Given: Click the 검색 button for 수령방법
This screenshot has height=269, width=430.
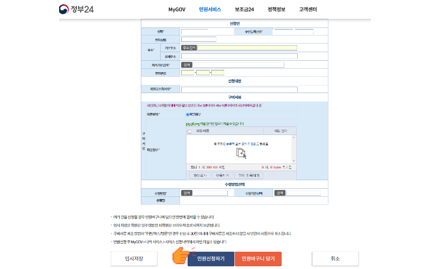Looking at the screenshot, I should (187, 193).
